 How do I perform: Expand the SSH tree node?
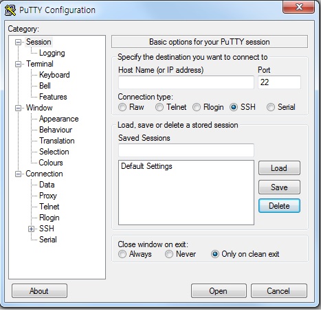tap(32, 229)
